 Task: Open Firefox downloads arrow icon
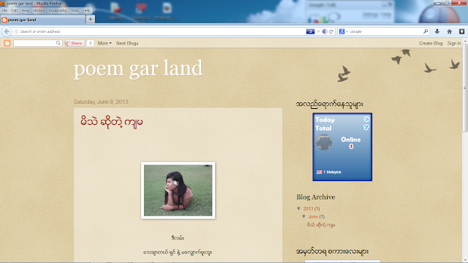(x=437, y=31)
